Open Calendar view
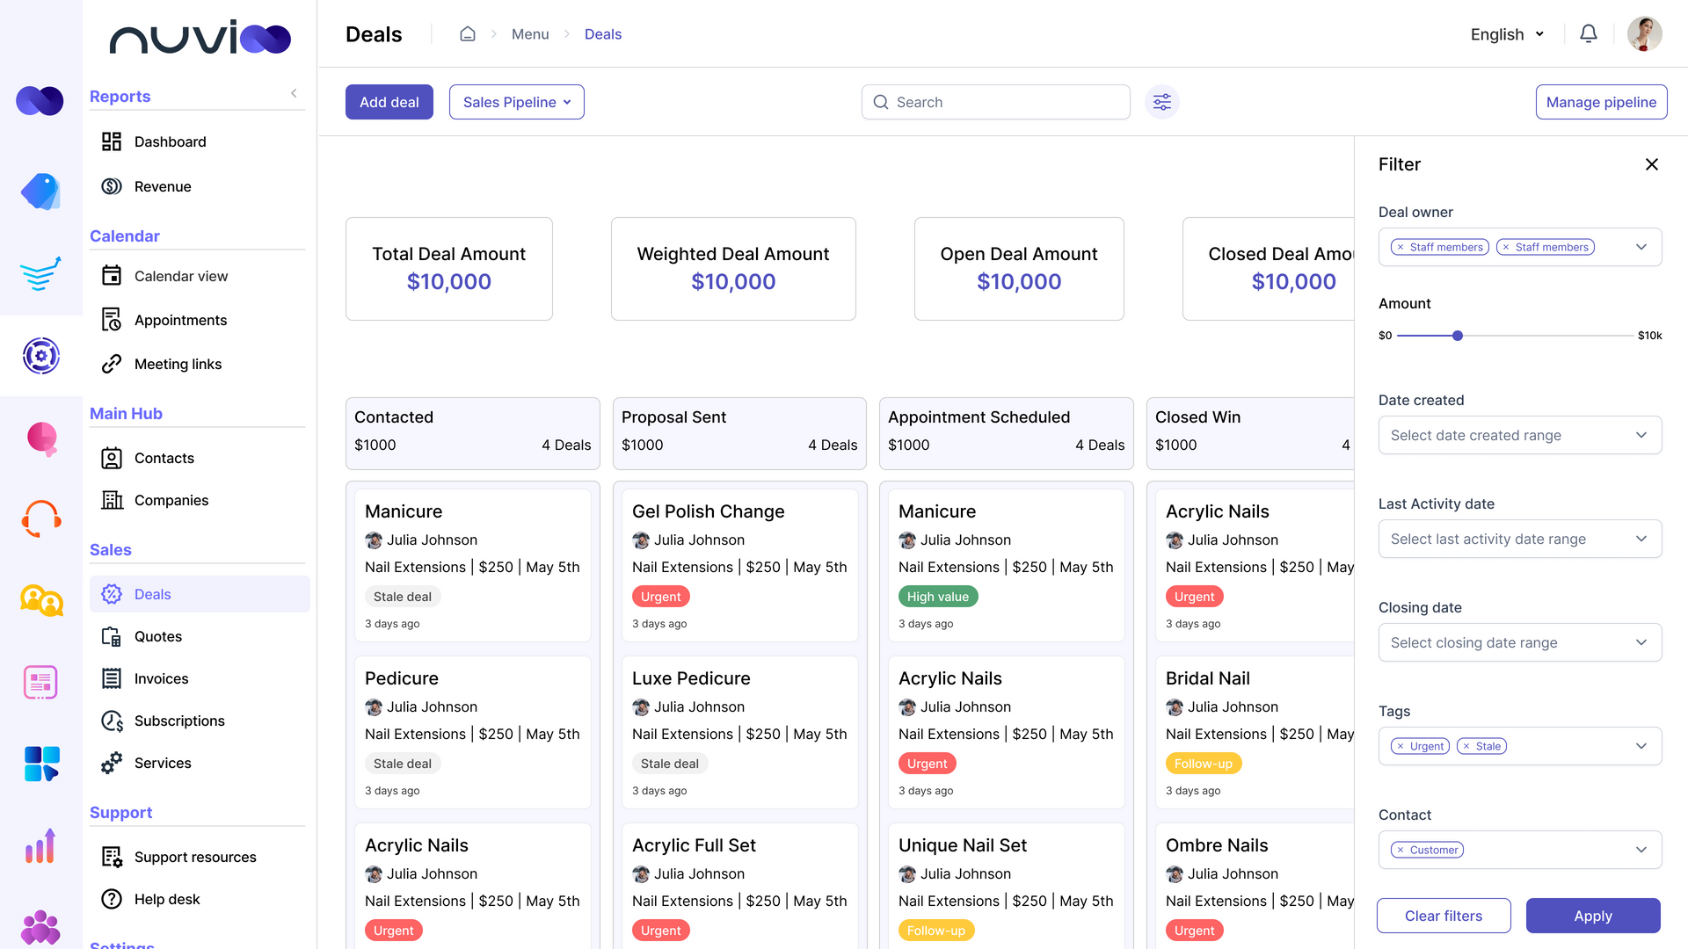 click(x=180, y=275)
